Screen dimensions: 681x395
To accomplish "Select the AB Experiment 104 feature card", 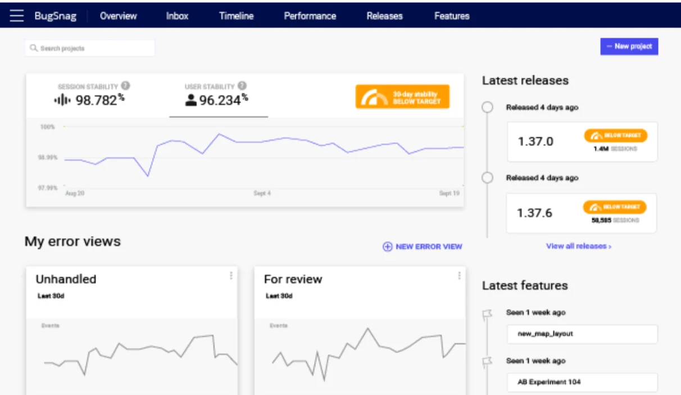I will 582,382.
